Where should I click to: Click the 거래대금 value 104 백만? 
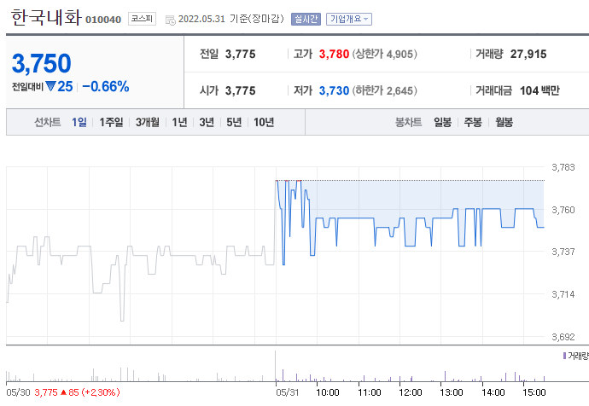click(539, 90)
